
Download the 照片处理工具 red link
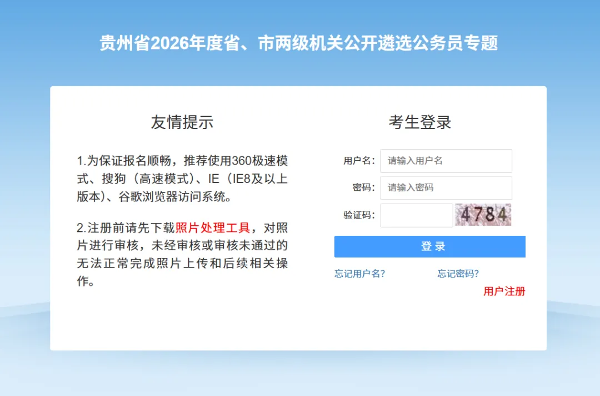[212, 227]
